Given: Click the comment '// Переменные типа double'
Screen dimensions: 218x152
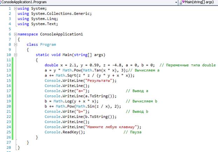Looking at the screenshot, I should [188, 65].
